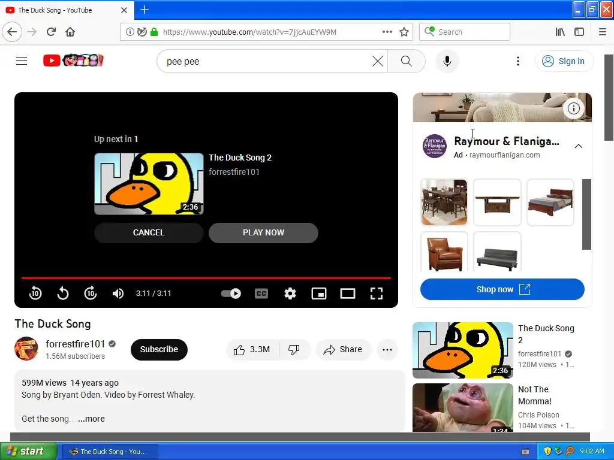Share the video
Viewport: 614px width, 460px height.
[x=342, y=349]
